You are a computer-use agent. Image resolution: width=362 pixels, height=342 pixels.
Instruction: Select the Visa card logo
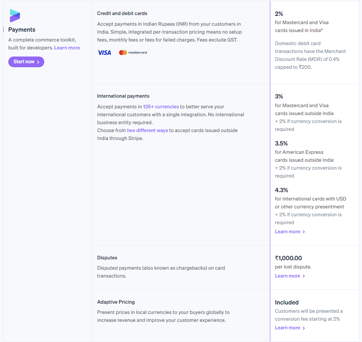click(x=104, y=52)
